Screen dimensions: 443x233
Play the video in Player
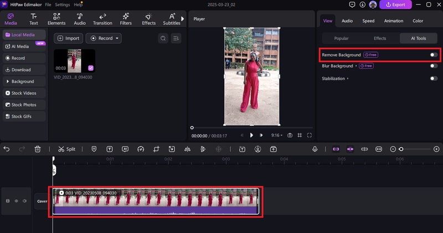coord(251,135)
